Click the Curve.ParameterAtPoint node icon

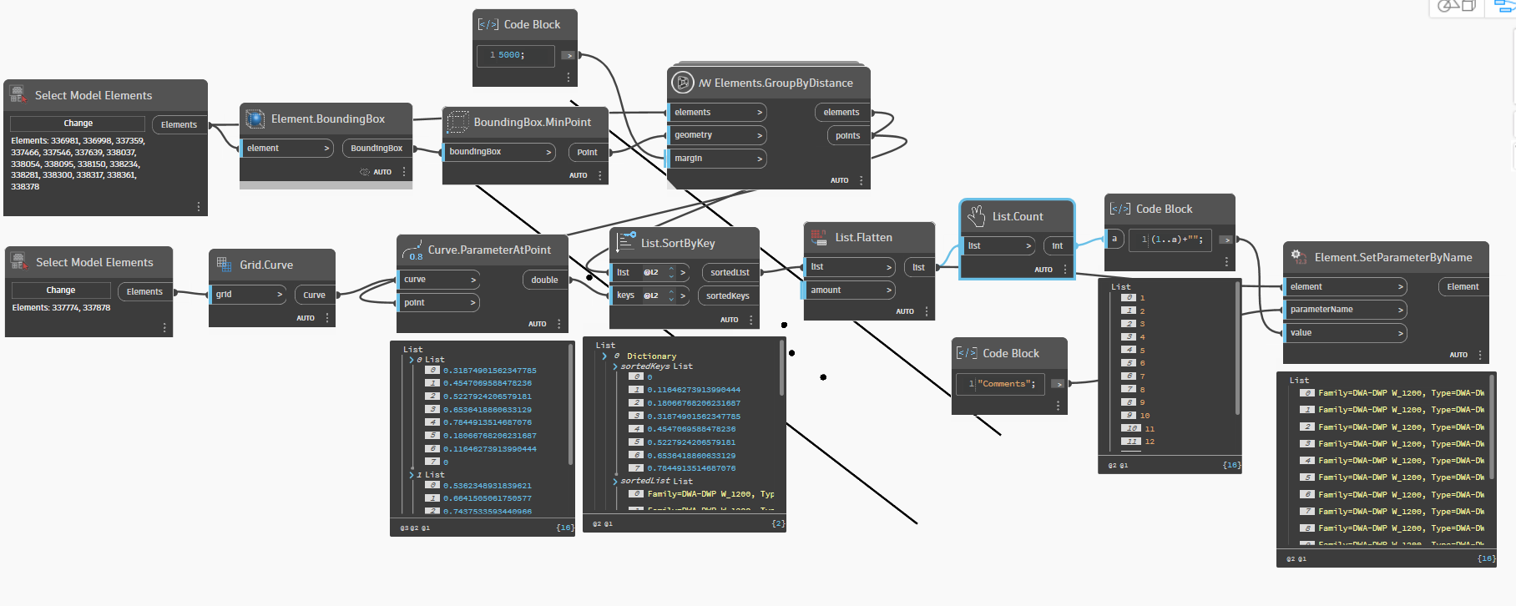pyautogui.click(x=412, y=250)
